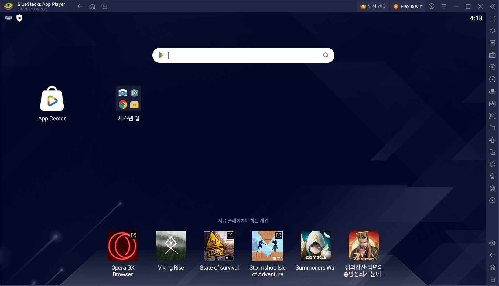Viewport: 499px width, 286px height.
Task: Click the BlueStacks logo
Action: [x=9, y=6]
